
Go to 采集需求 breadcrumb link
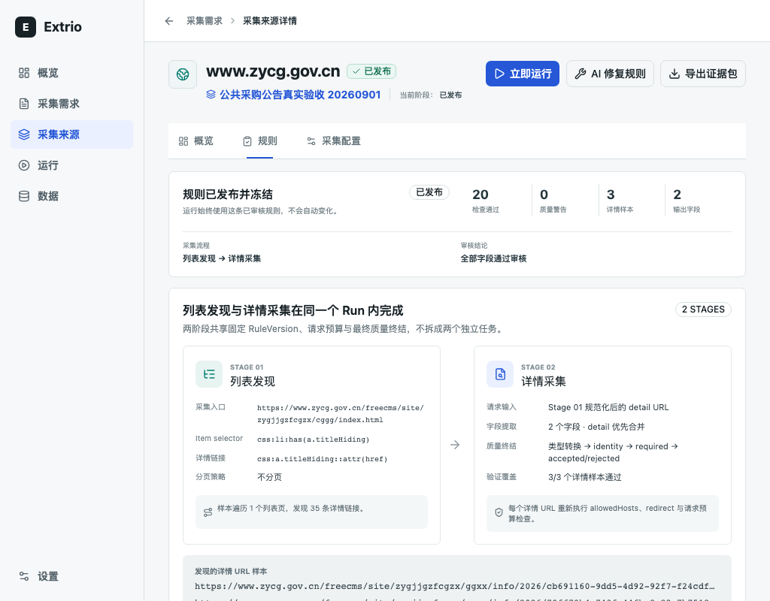tap(205, 21)
